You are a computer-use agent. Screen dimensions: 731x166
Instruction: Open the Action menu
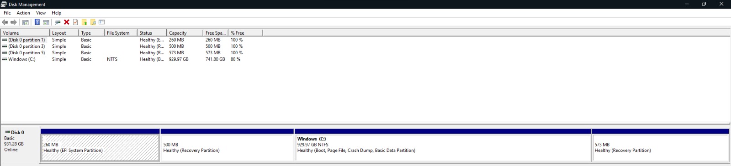pos(23,13)
